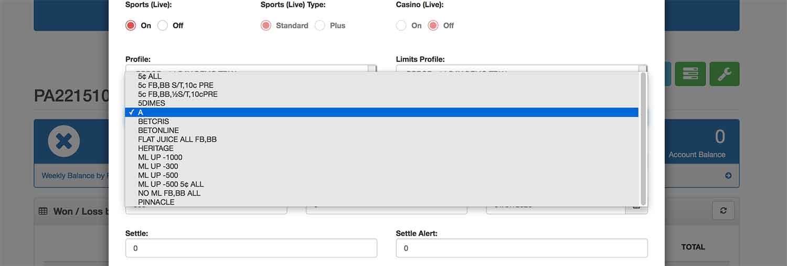Image resolution: width=787 pixels, height=266 pixels.
Task: Pick FLAT JUICE ALL FB,BB option
Action: coord(177,140)
